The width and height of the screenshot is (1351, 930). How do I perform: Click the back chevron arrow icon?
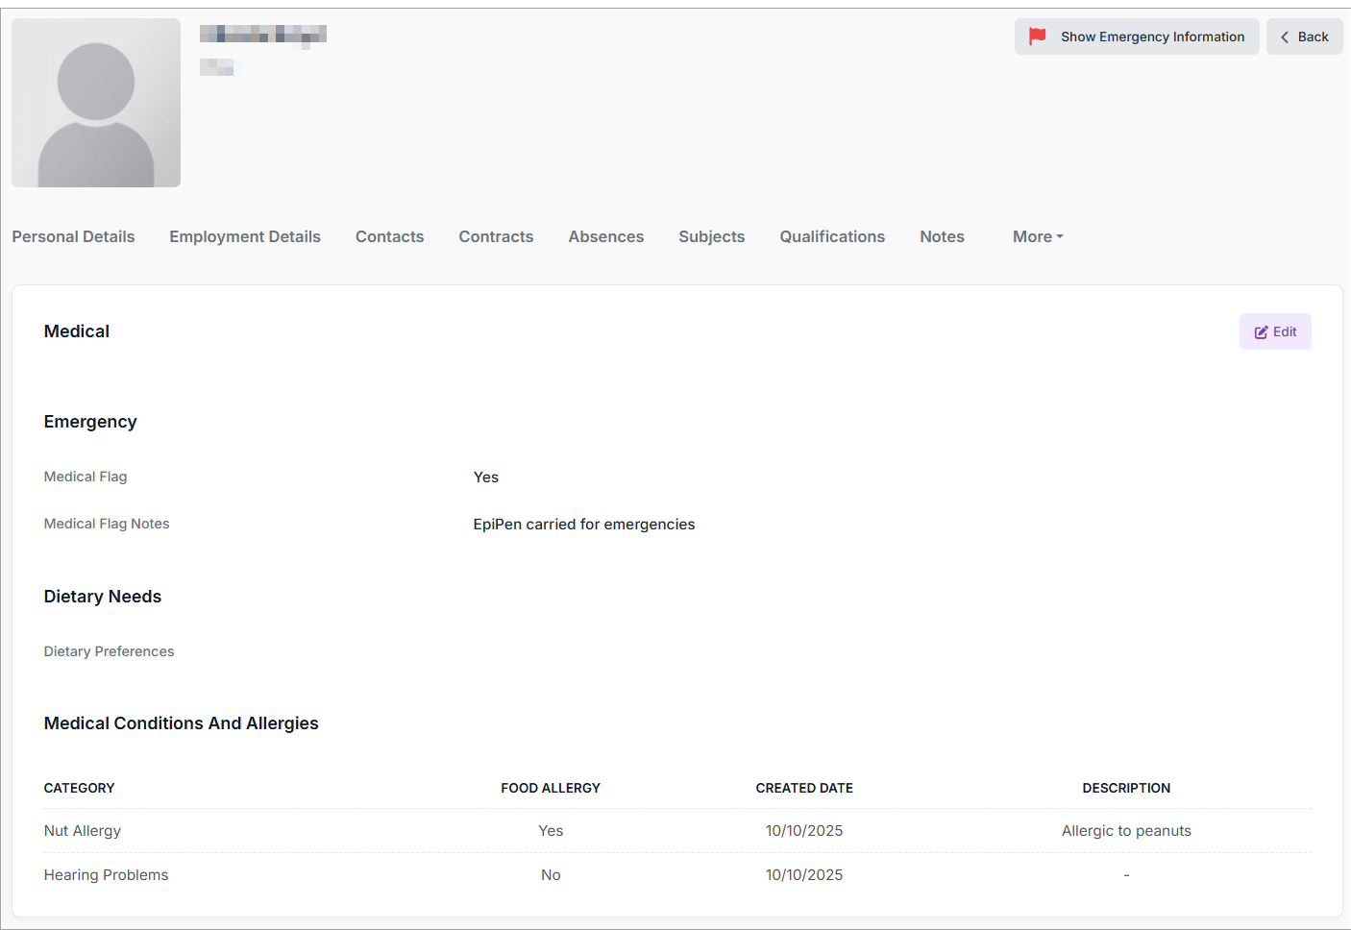(1285, 37)
